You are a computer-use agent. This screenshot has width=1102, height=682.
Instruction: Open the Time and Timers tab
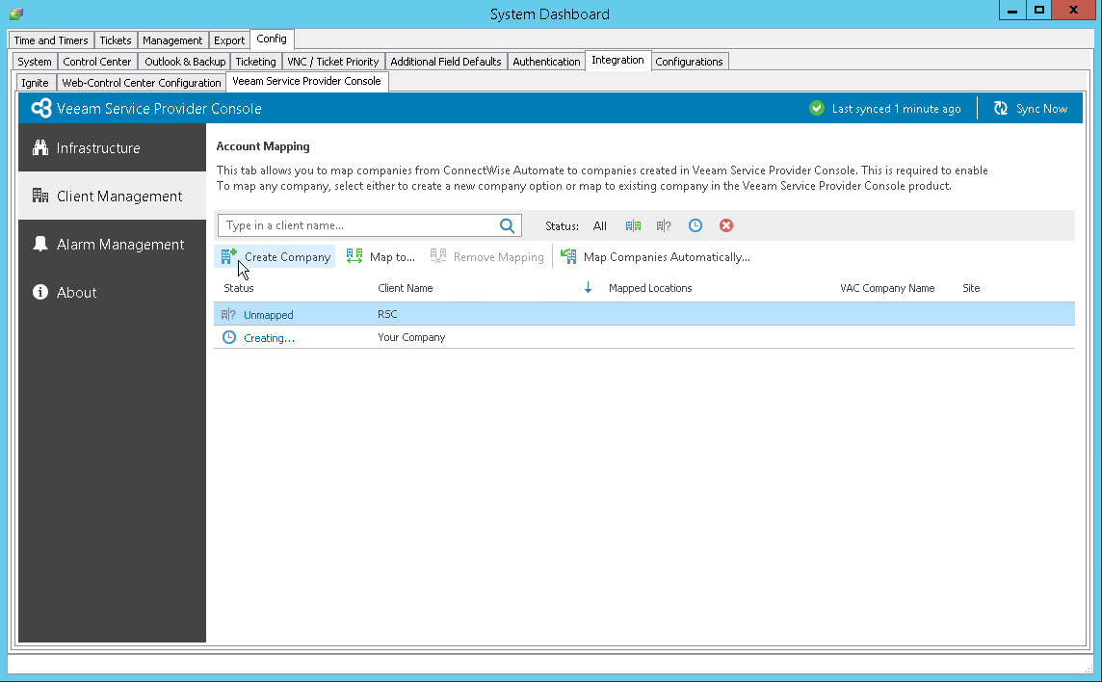[51, 40]
